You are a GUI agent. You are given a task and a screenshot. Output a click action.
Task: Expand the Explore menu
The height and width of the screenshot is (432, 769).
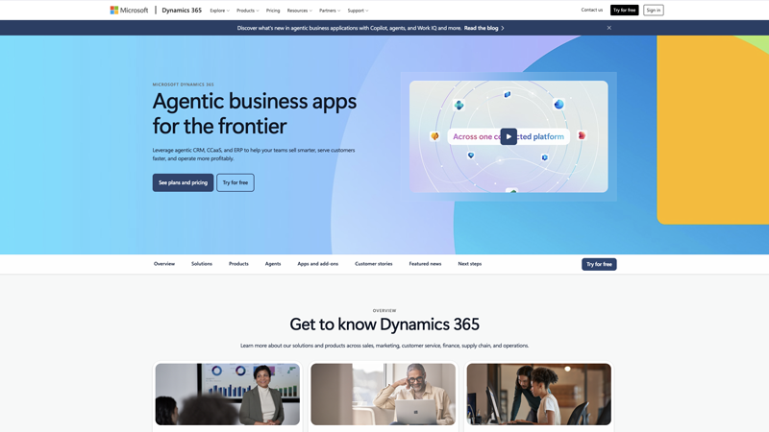(219, 11)
